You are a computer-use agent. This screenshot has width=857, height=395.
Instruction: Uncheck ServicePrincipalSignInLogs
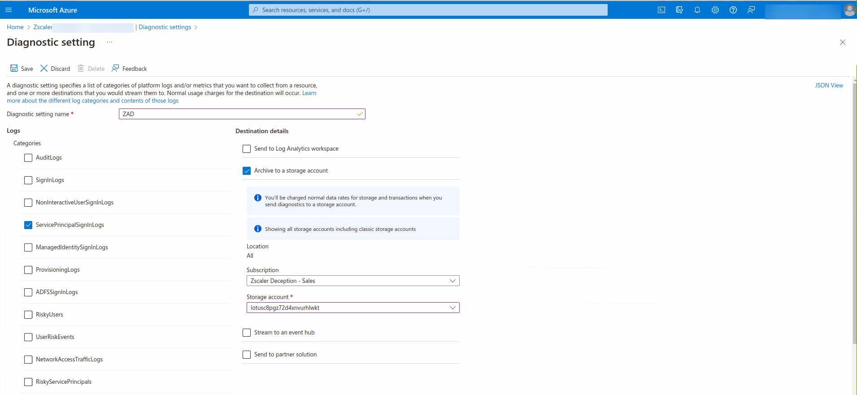click(28, 225)
